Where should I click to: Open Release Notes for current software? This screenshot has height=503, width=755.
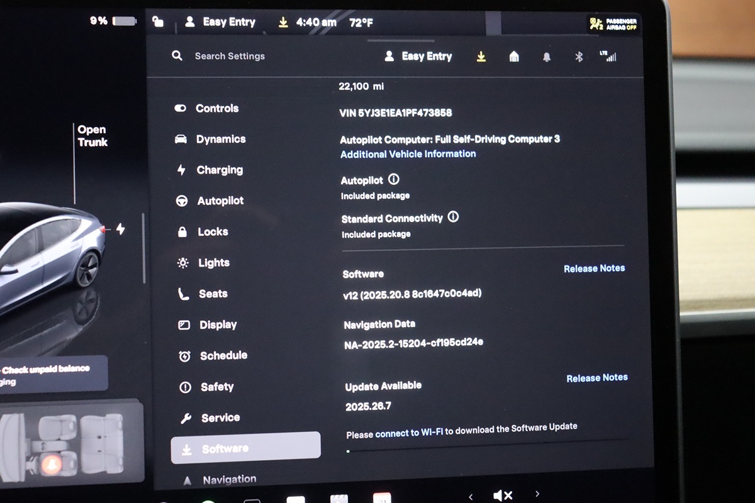[x=594, y=268]
